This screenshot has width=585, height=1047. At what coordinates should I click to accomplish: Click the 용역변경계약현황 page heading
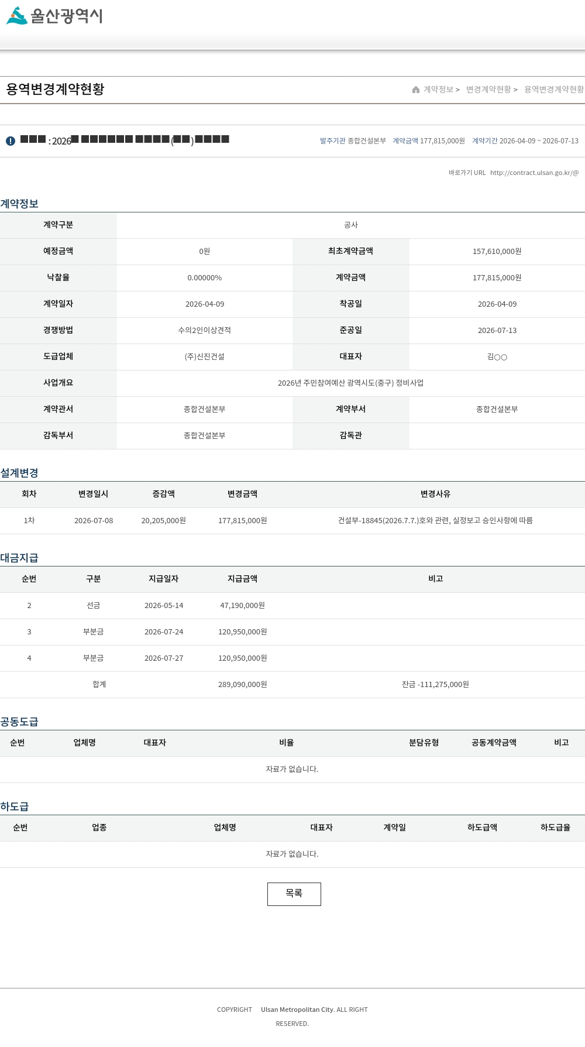click(x=55, y=90)
